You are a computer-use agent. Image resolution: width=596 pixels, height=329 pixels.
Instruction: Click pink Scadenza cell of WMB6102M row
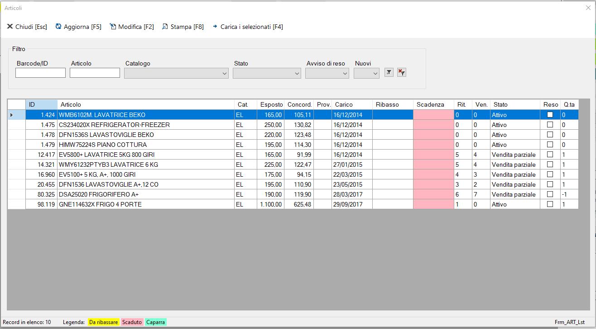(x=434, y=115)
